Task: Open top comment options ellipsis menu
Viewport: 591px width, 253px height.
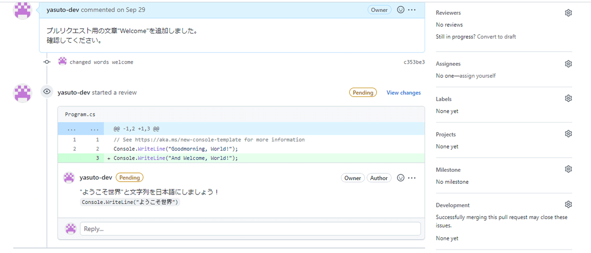Action: pyautogui.click(x=412, y=10)
